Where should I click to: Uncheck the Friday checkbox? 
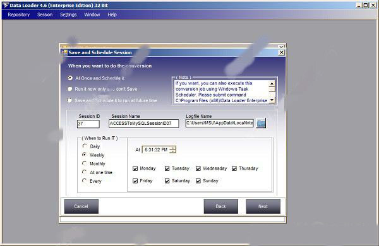click(x=135, y=181)
